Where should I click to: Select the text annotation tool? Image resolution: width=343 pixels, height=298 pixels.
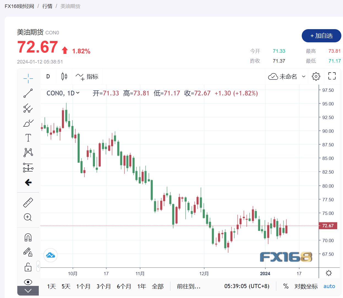28,138
